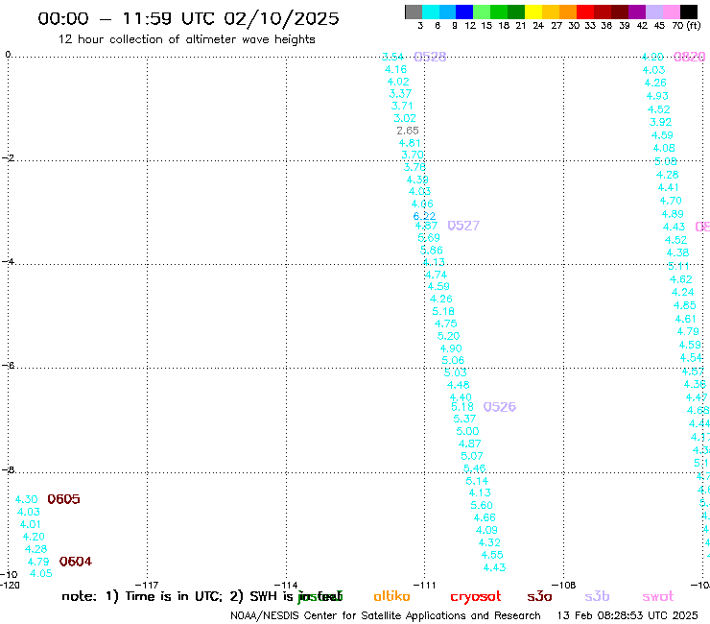Click the lavender '0526' pass time label
Screen dimensions: 710x624
point(500,407)
